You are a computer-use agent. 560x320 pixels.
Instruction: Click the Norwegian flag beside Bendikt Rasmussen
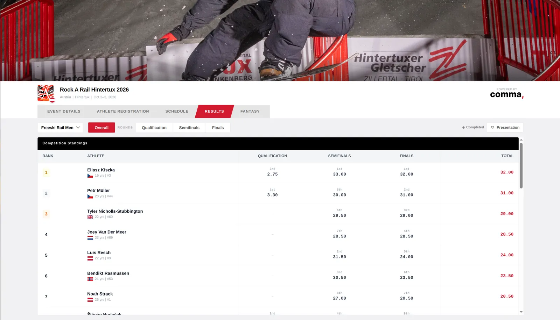coord(90,279)
